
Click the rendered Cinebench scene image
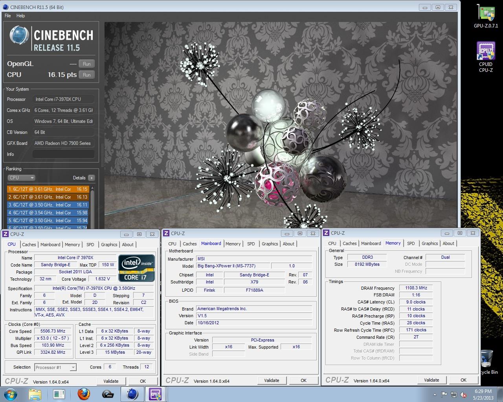coord(281,125)
